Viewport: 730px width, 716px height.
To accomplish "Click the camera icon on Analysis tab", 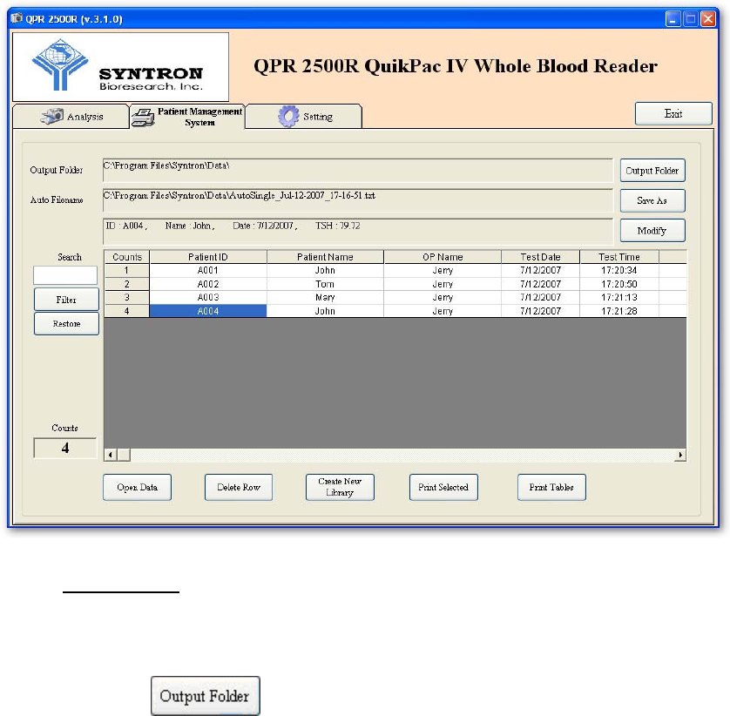I will point(51,116).
